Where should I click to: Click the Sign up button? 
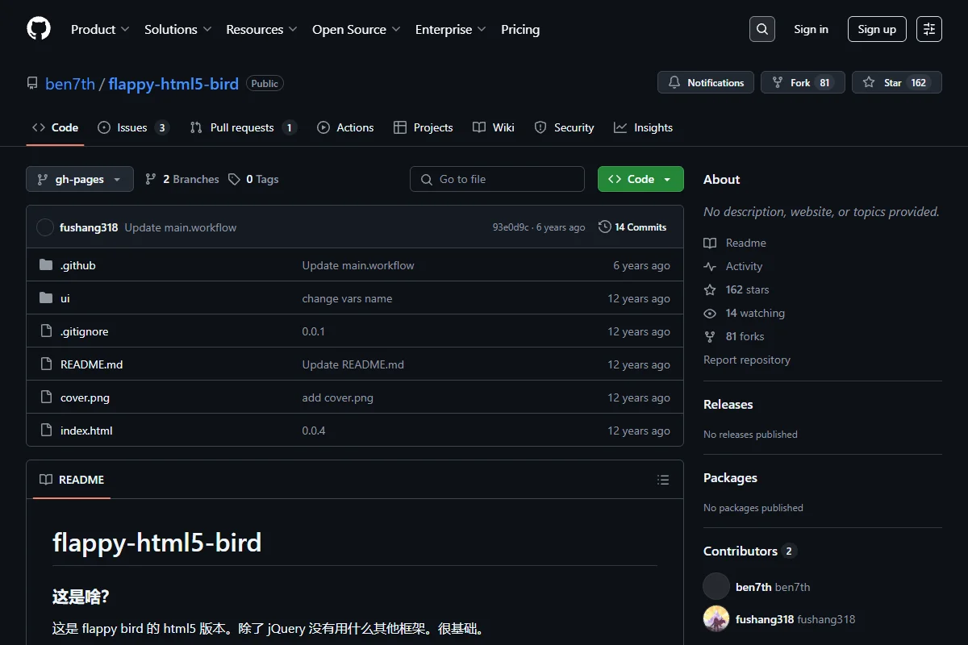877,29
